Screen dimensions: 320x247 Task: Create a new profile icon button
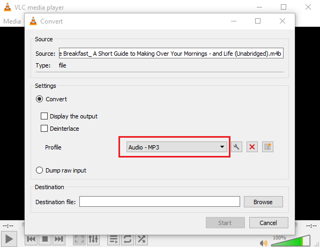[267, 147]
